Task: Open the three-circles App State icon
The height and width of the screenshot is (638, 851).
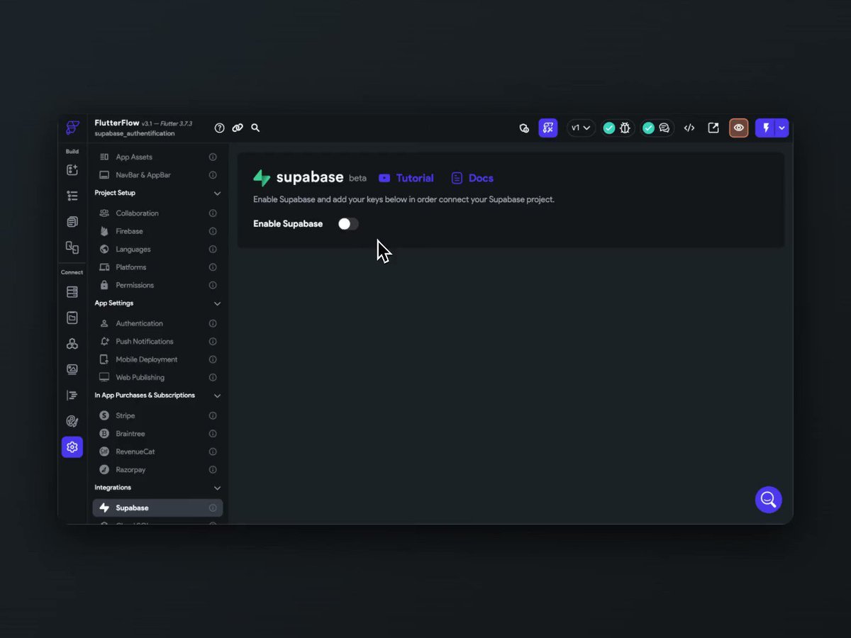Action: 72,344
